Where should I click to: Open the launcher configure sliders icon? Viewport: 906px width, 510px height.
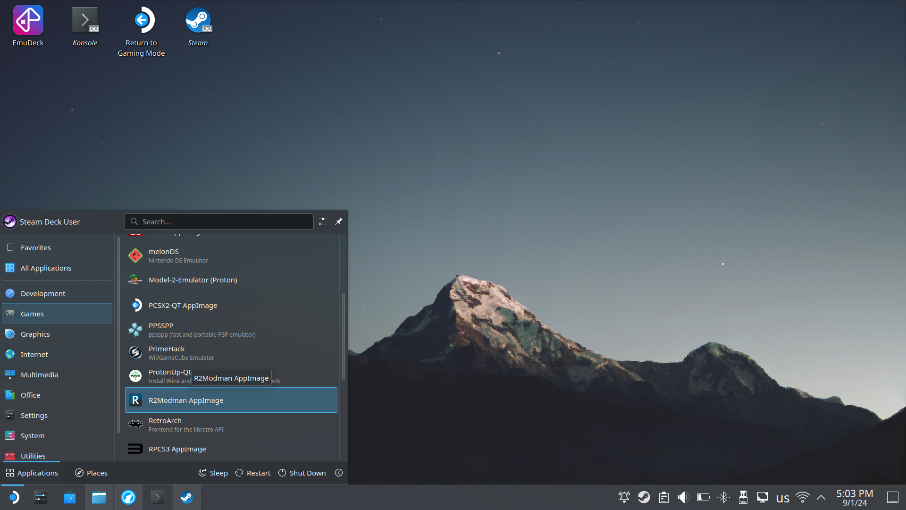(323, 221)
